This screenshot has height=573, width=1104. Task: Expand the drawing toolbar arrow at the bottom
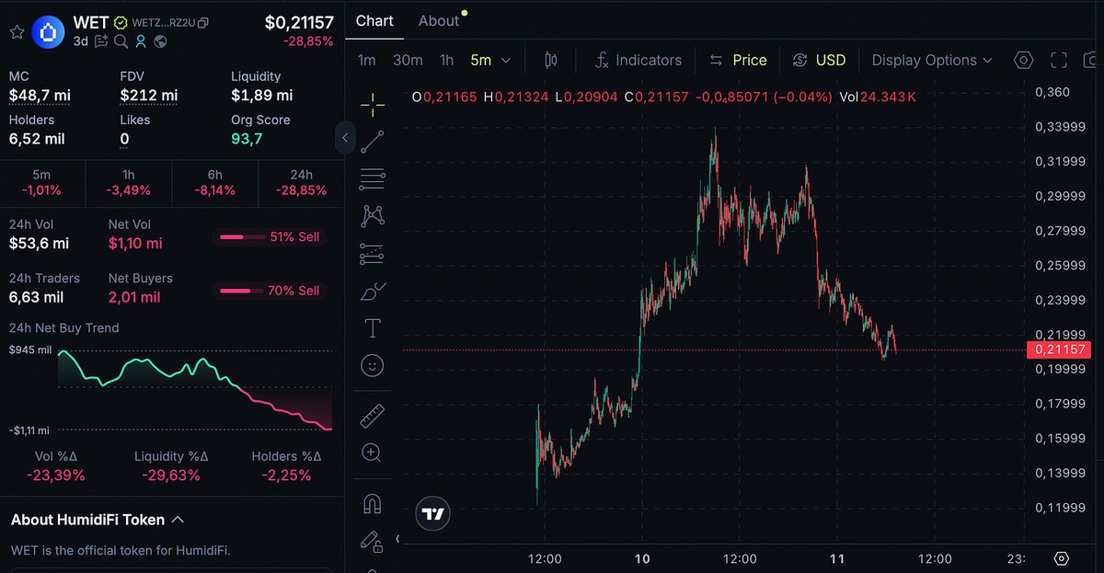tap(397, 539)
